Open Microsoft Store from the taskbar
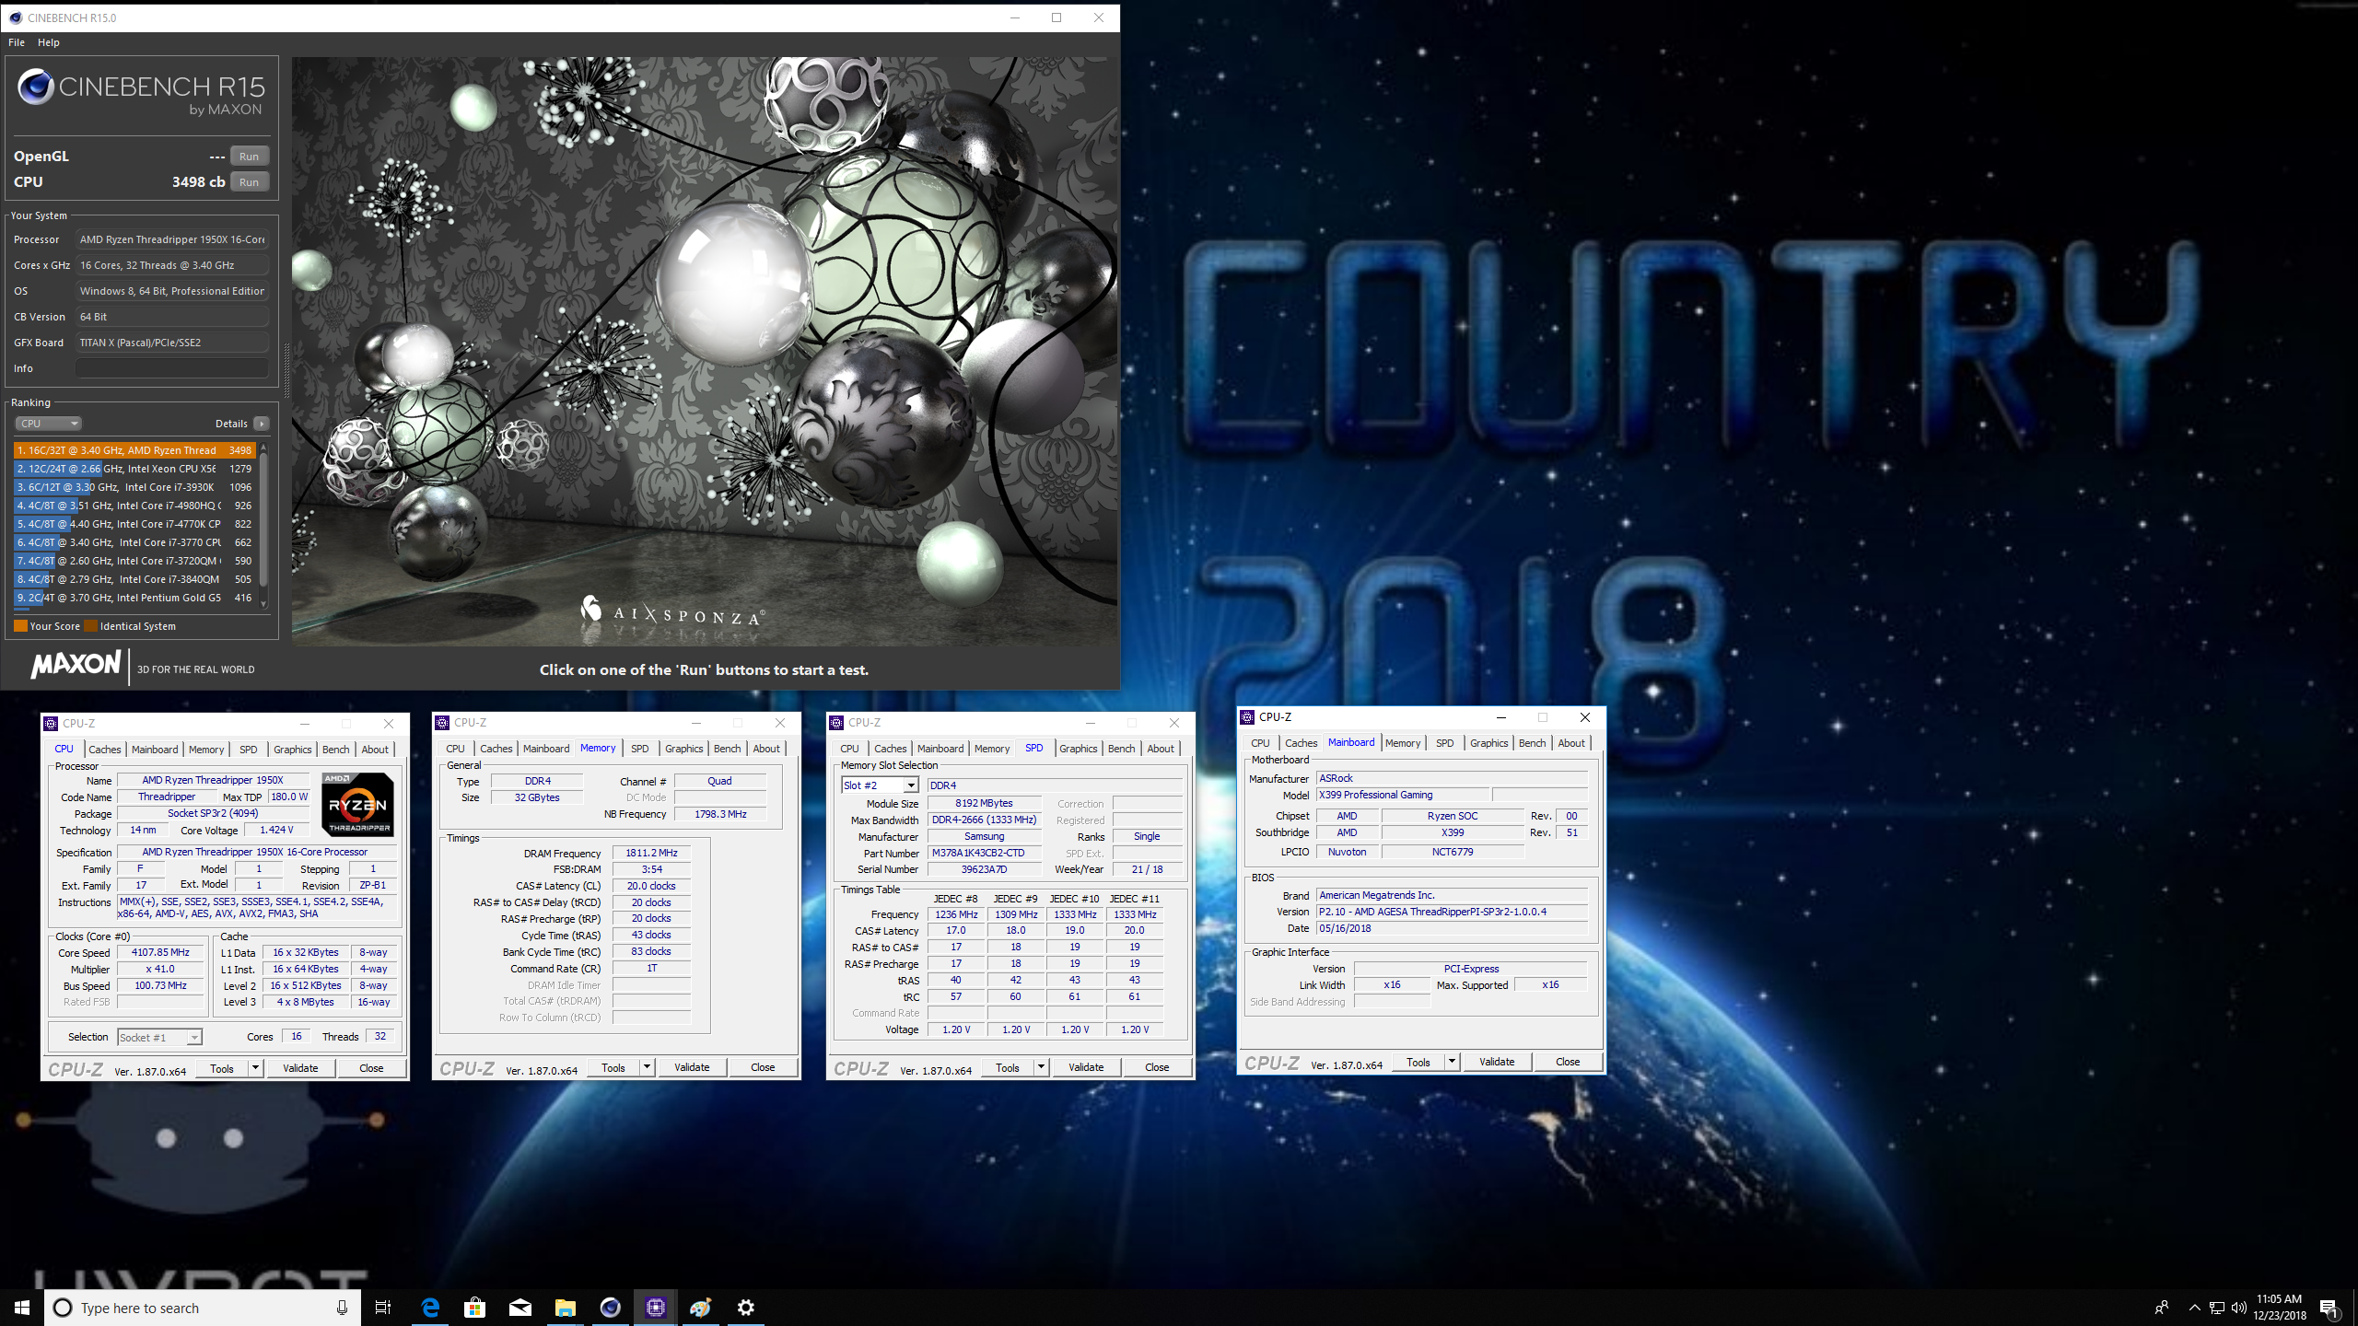This screenshot has width=2358, height=1326. [474, 1308]
